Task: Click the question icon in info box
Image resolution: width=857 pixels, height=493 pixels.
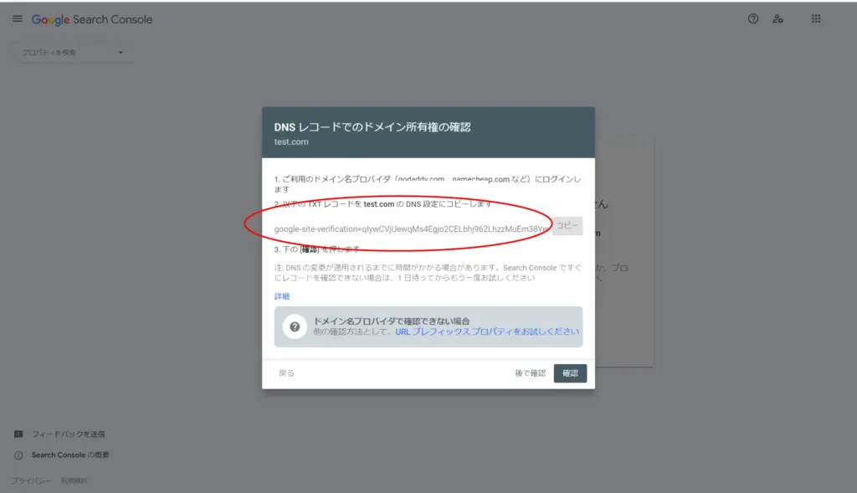Action: pyautogui.click(x=295, y=326)
